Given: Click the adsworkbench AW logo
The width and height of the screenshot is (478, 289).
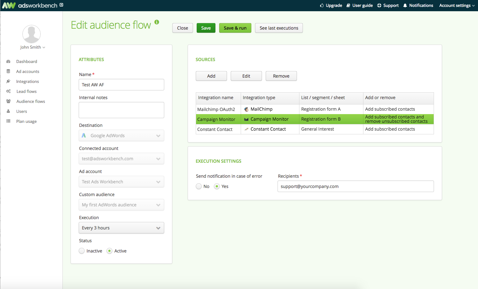Looking at the screenshot, I should click(x=9, y=5).
